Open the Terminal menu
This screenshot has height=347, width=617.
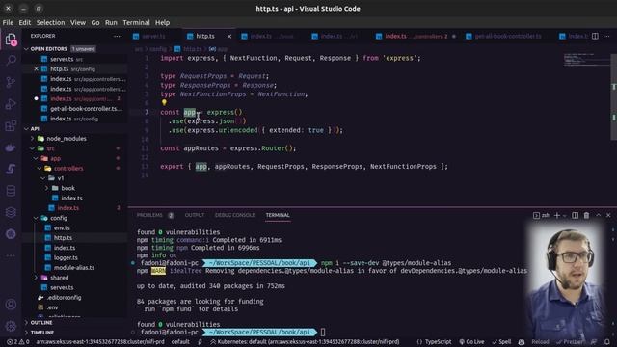pyautogui.click(x=136, y=22)
